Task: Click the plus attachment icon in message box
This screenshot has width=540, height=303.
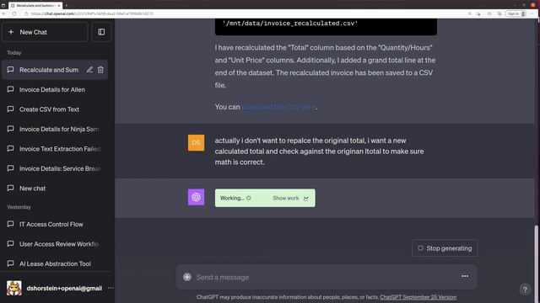Action: pos(187,277)
